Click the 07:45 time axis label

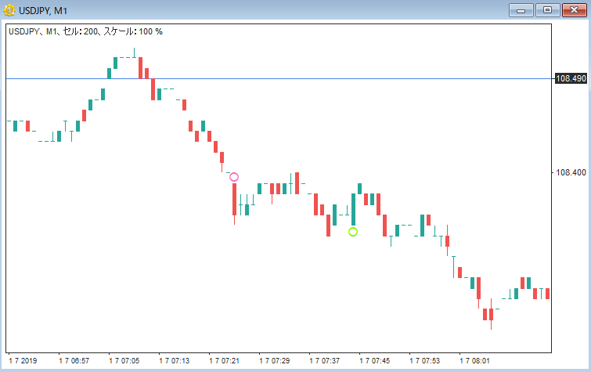coord(375,361)
